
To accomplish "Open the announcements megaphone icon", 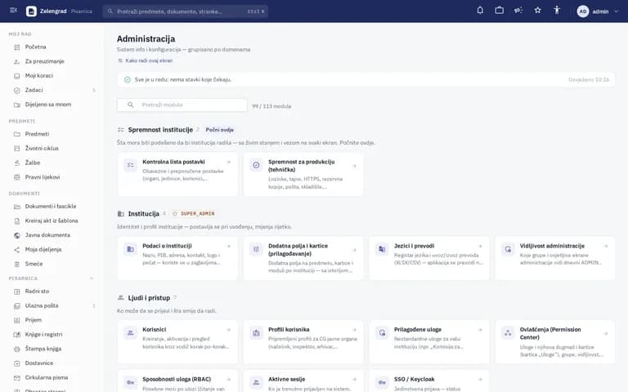I will pyautogui.click(x=518, y=11).
